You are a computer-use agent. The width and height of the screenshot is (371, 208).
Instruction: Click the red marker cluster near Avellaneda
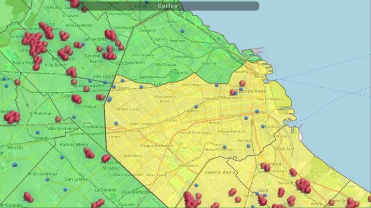(x=266, y=167)
